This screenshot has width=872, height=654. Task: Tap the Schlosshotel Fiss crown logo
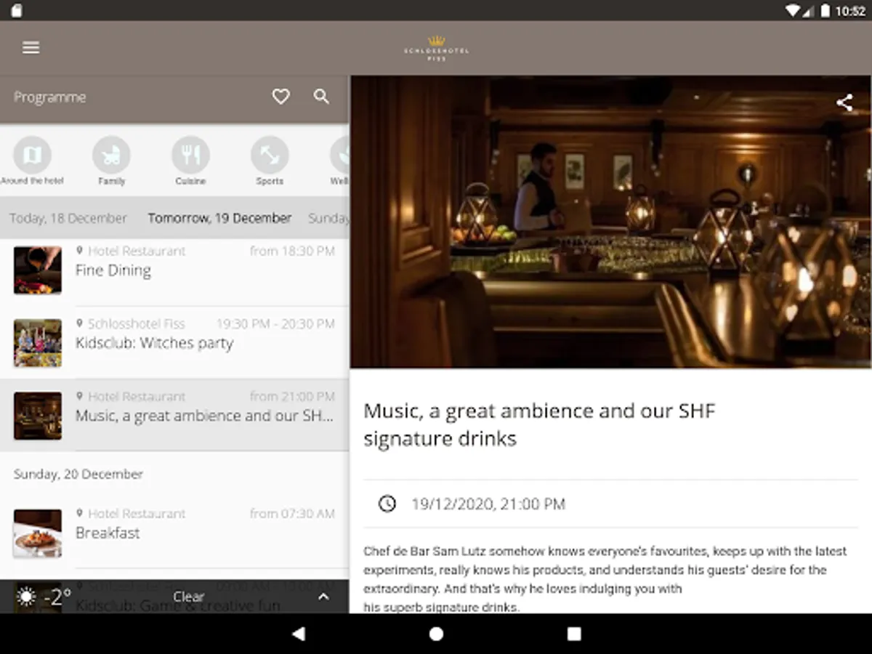(436, 48)
